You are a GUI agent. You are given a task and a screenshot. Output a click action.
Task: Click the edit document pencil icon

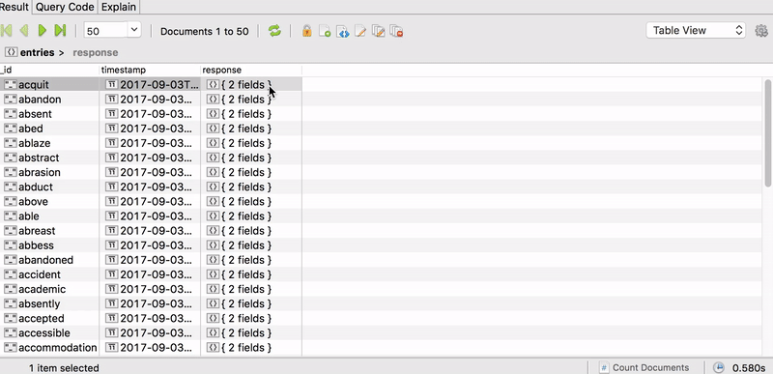(360, 31)
